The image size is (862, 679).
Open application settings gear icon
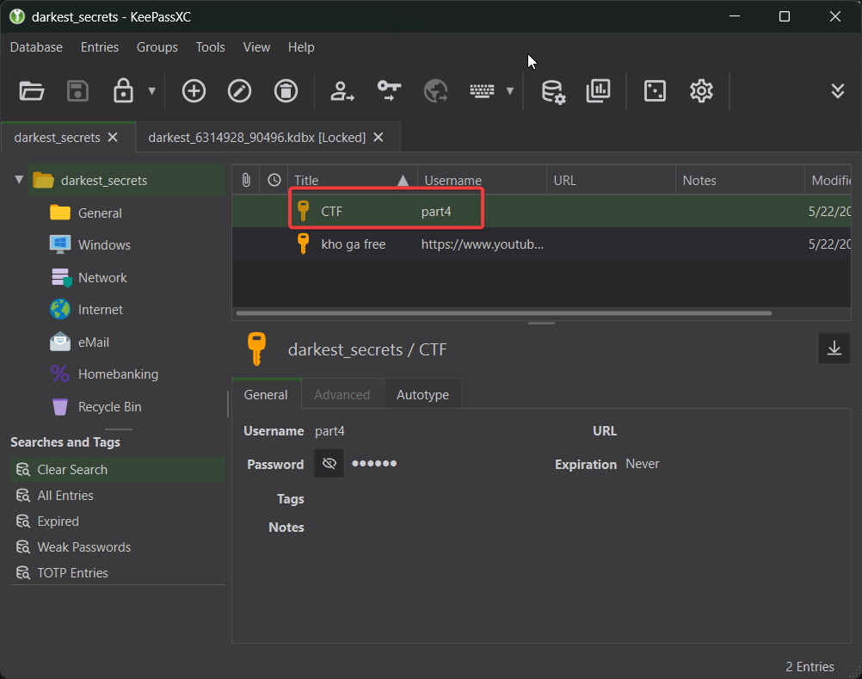click(x=701, y=90)
